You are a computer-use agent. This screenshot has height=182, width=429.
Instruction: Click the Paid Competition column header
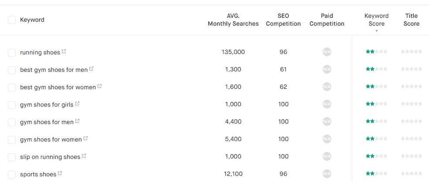coord(327,20)
